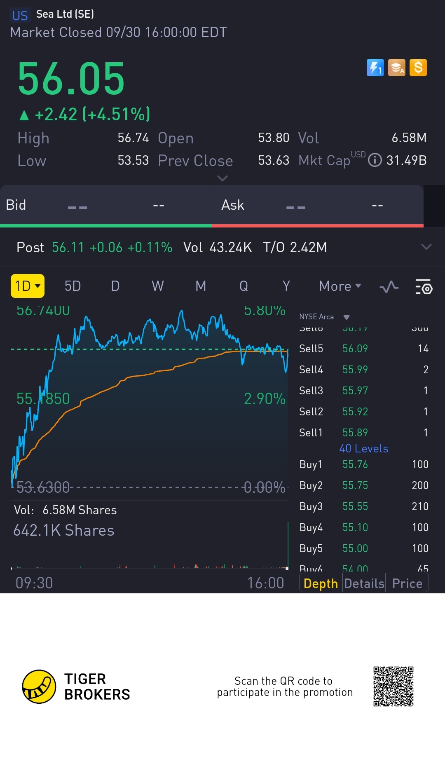
Task: Expand the quote details chevron below Prev Close
Action: click(222, 178)
